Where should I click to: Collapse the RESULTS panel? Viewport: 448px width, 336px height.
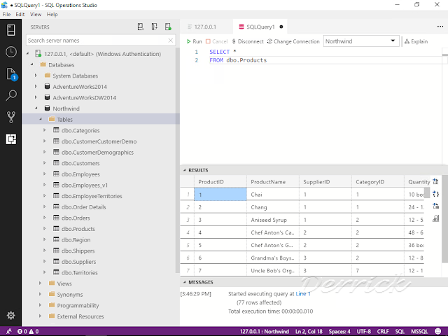[185, 170]
